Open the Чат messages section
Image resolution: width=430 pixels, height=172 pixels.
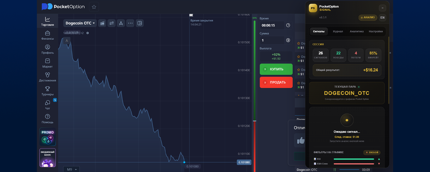[x=47, y=105]
